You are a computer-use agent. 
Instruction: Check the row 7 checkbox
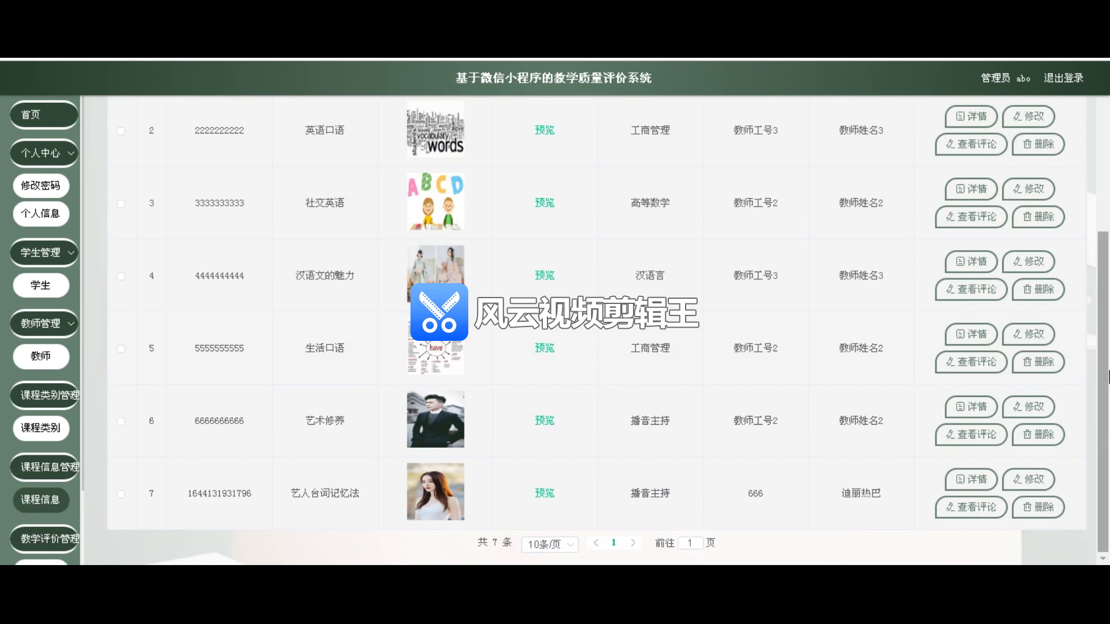121,494
